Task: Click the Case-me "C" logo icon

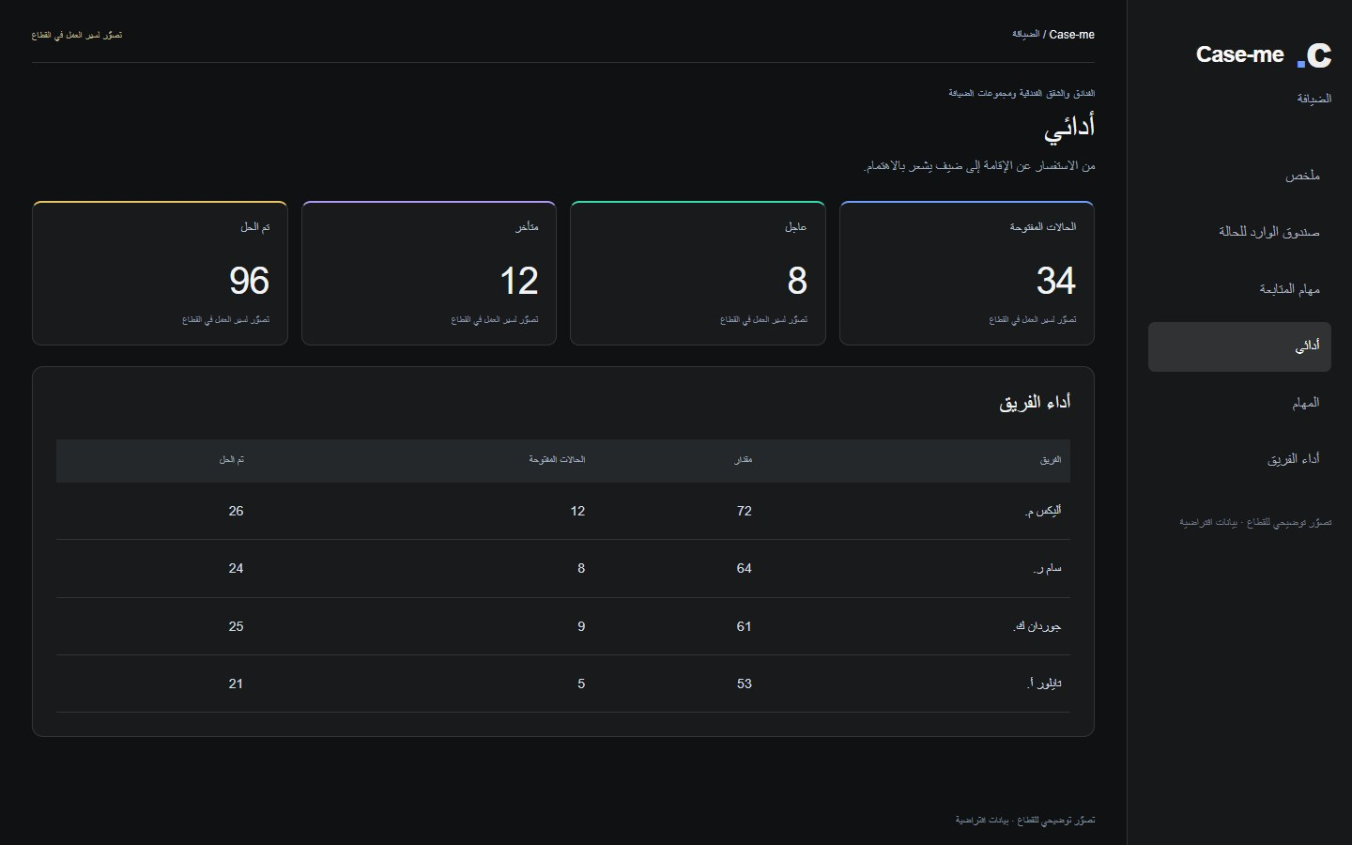Action: [1314, 55]
